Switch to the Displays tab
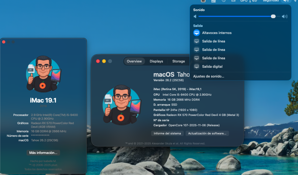The height and width of the screenshot is (175, 298). coord(156,61)
